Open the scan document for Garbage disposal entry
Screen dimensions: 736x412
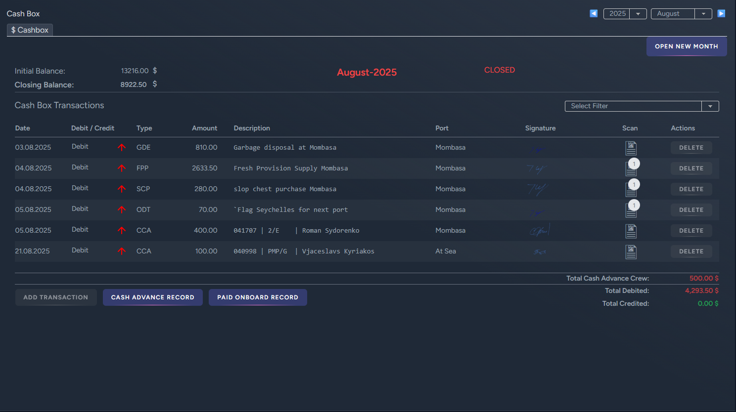631,147
